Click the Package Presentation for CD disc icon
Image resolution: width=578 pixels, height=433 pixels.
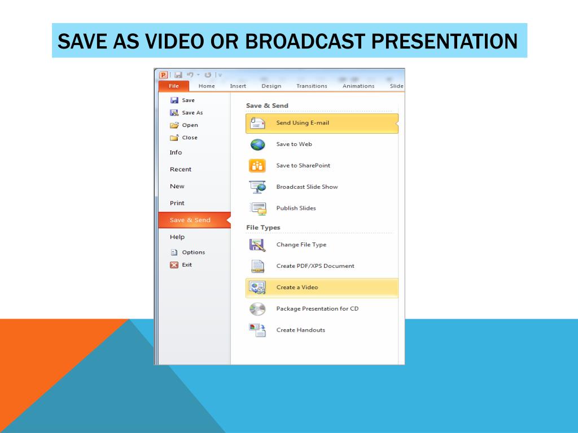(257, 309)
